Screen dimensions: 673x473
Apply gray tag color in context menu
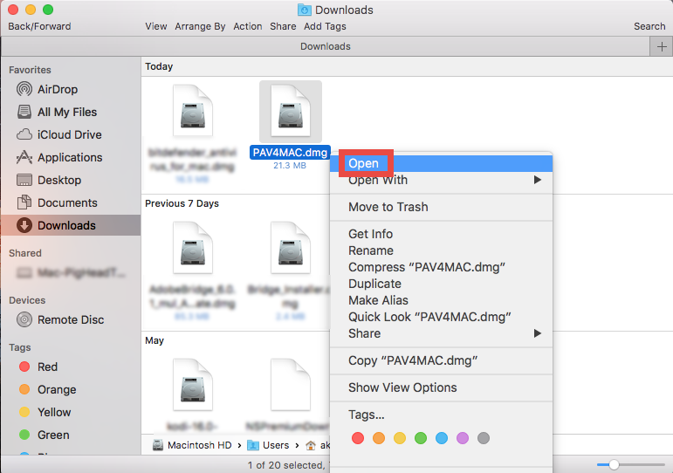pos(484,438)
